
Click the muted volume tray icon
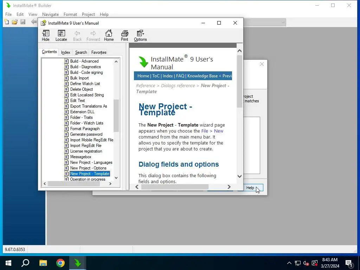[x=306, y=263]
